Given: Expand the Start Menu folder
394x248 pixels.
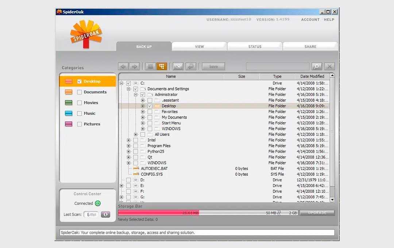Looking at the screenshot, I should [143, 123].
